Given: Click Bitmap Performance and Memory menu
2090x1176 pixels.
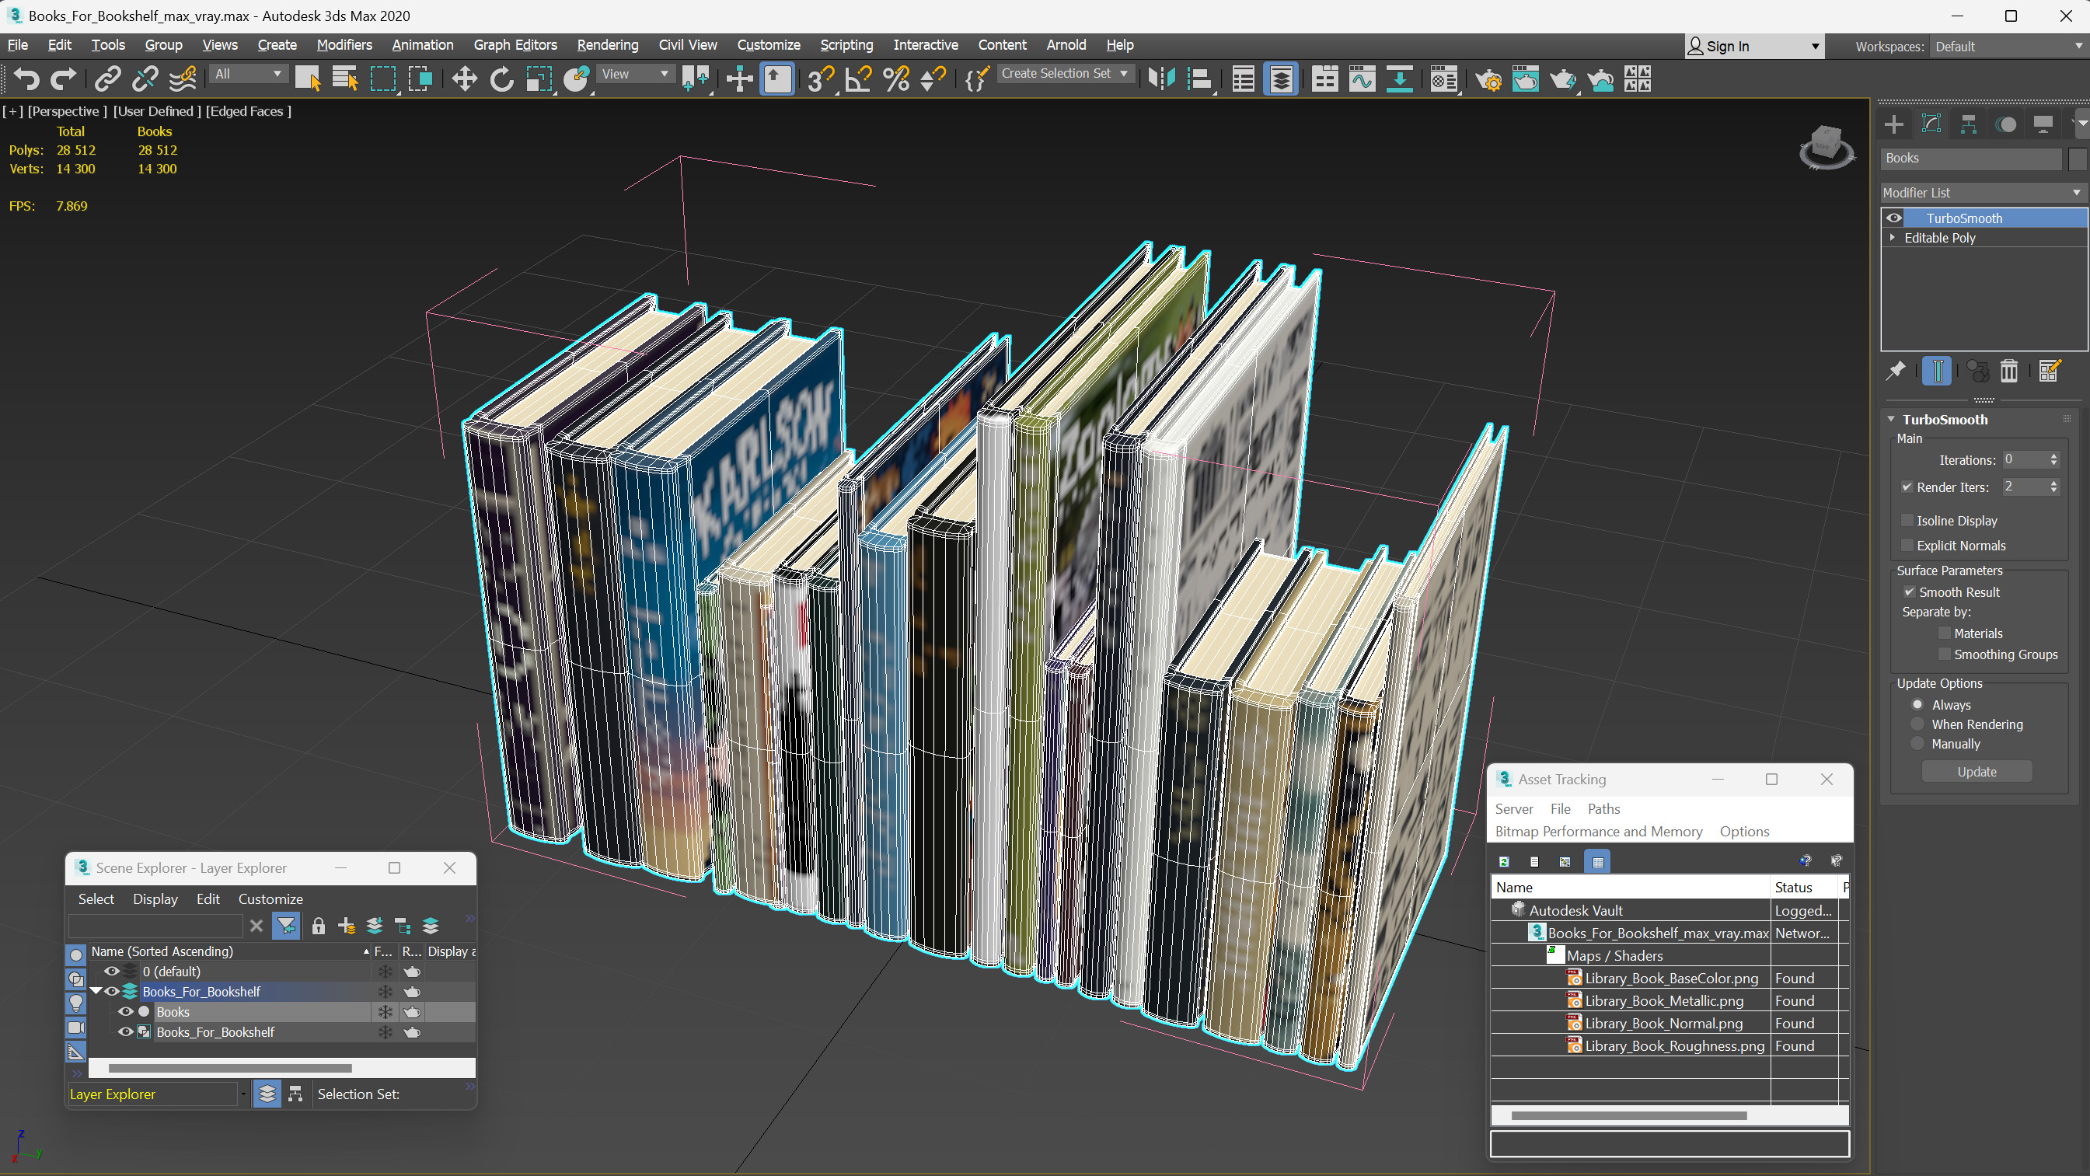Looking at the screenshot, I should tap(1598, 831).
